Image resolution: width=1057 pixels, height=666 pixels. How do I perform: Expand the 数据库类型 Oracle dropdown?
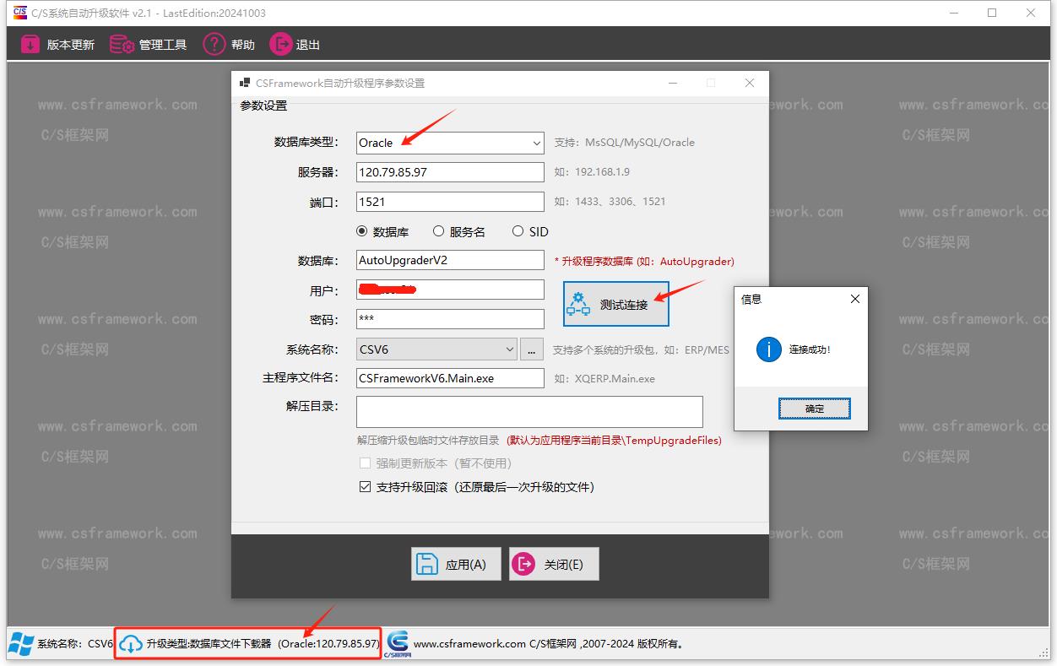pos(536,143)
